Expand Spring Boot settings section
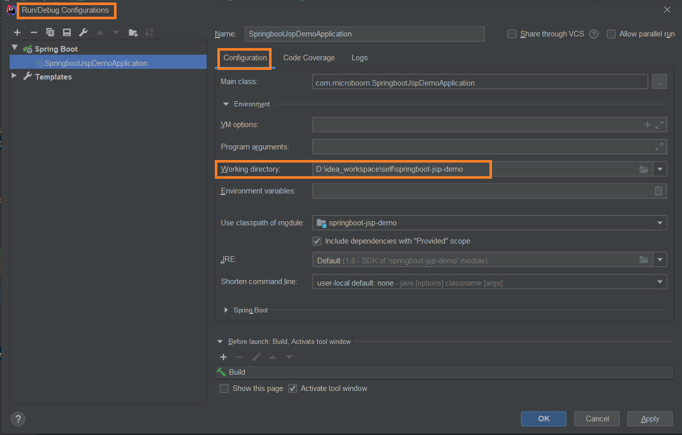682x435 pixels. point(226,310)
